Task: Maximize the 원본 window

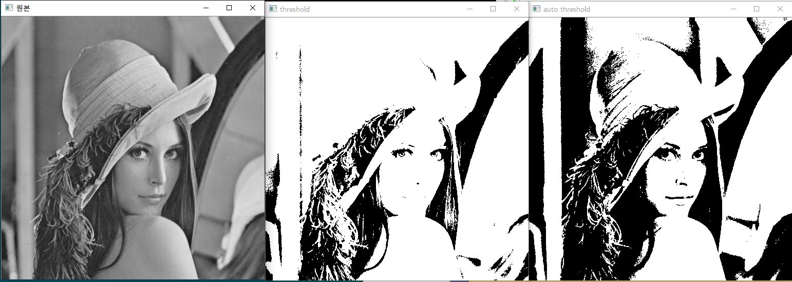Action: pos(229,8)
